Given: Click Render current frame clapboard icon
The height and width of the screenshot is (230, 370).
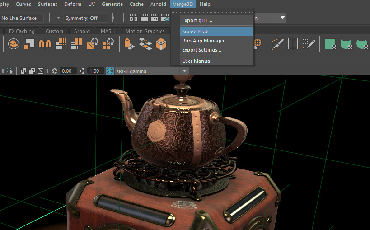Looking at the screenshot, I should (x=144, y=18).
